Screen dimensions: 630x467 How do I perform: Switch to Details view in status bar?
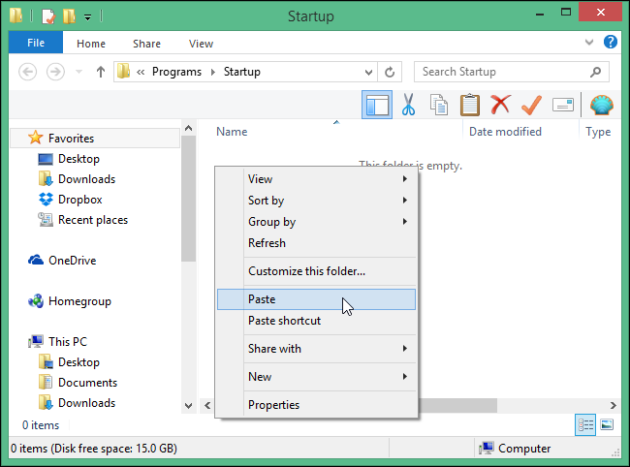(x=586, y=424)
